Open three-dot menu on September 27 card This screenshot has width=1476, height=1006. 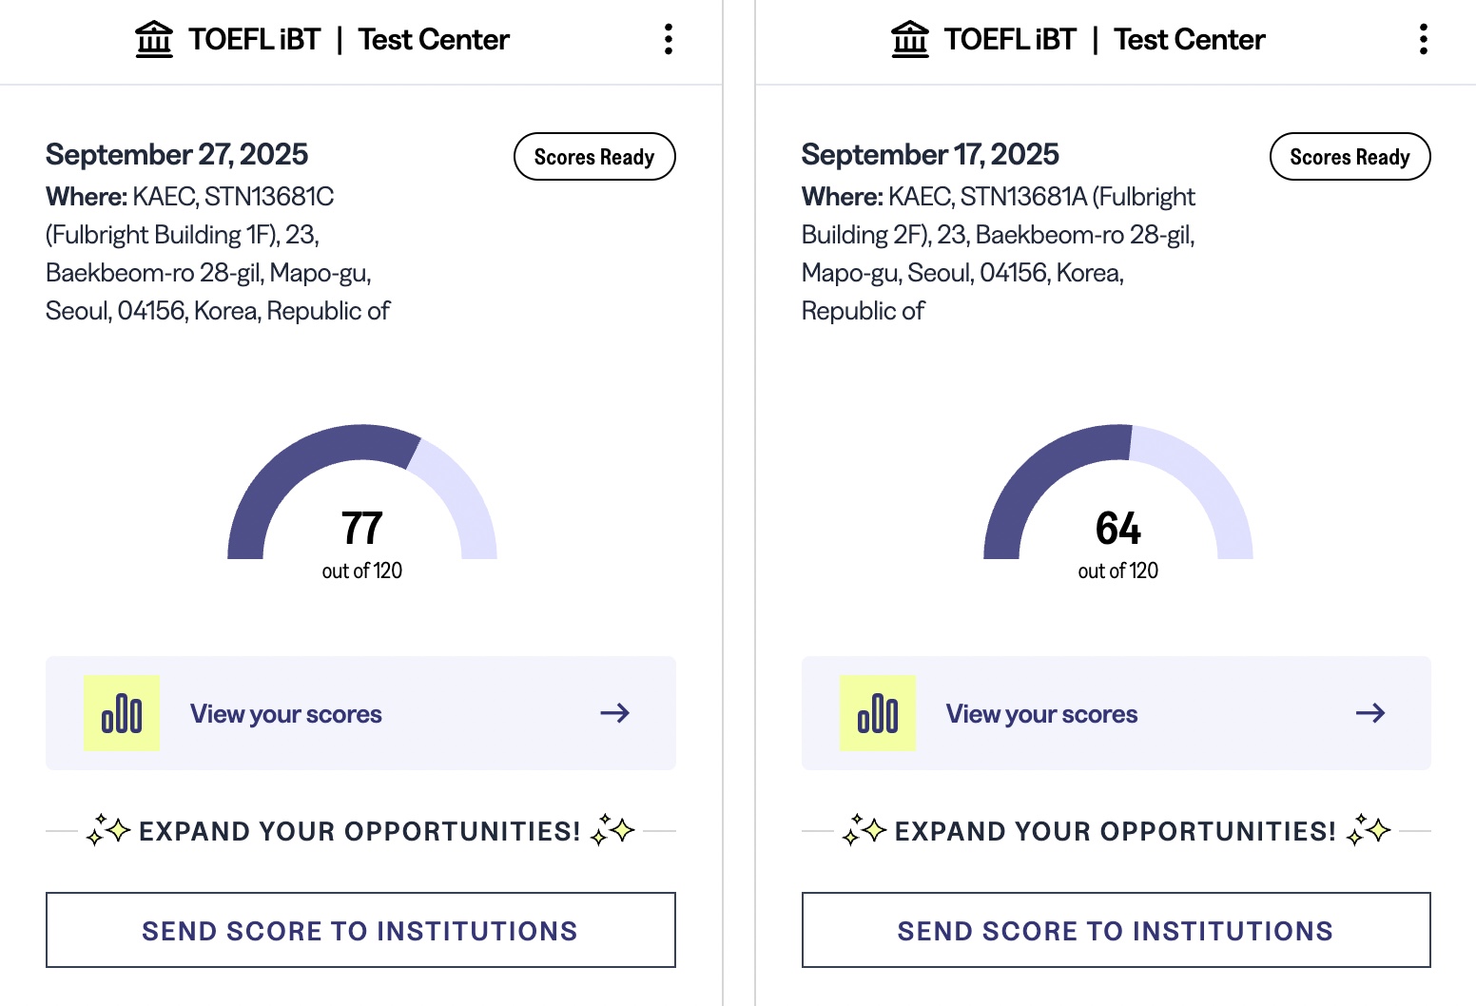click(x=669, y=39)
